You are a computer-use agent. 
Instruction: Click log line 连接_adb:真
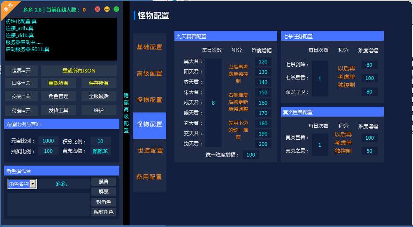19,28
